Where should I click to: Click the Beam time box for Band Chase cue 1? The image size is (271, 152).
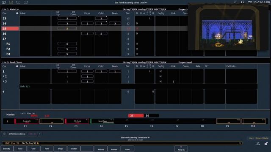coord(115,71)
